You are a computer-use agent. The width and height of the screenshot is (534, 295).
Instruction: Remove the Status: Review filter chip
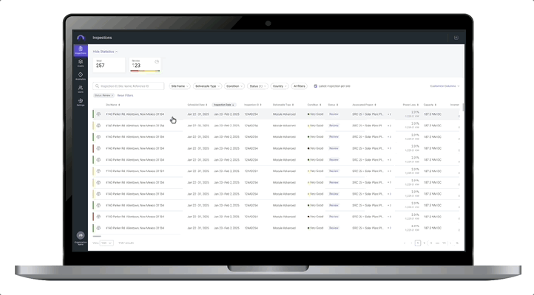112,95
